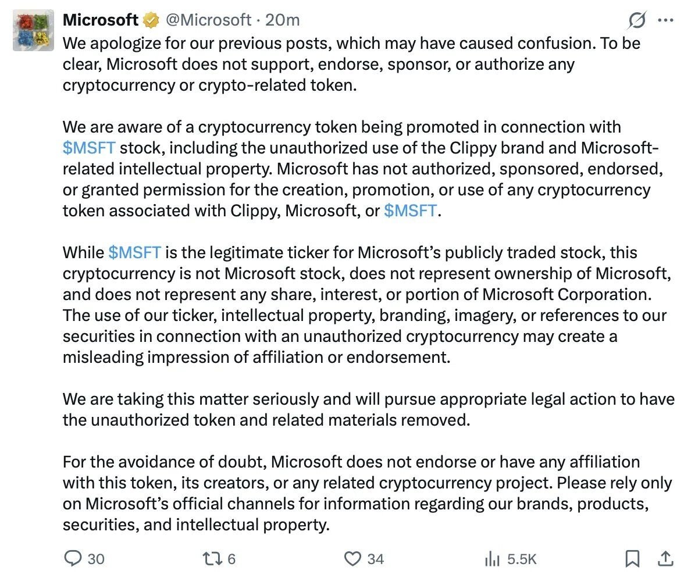Click $MSFT cashtag before 'stock, including'
Screen dimensions: 684x578
tap(89, 148)
